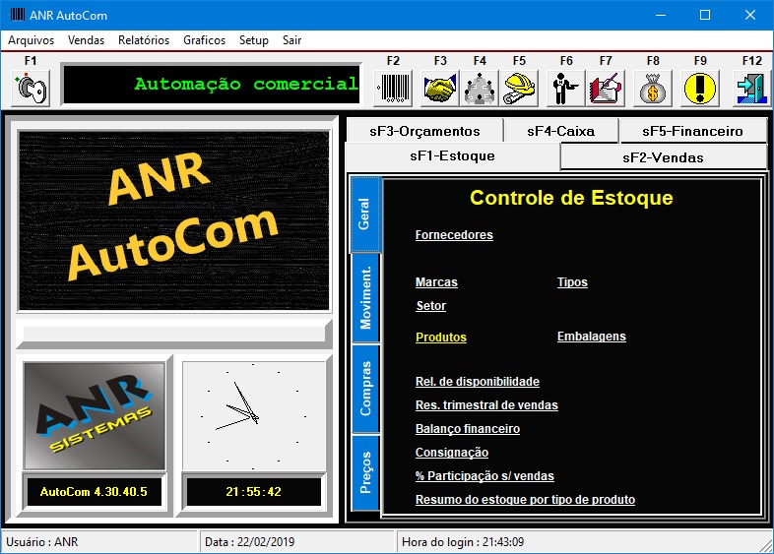Open the Marcas link
The width and height of the screenshot is (774, 554).
[x=436, y=282]
